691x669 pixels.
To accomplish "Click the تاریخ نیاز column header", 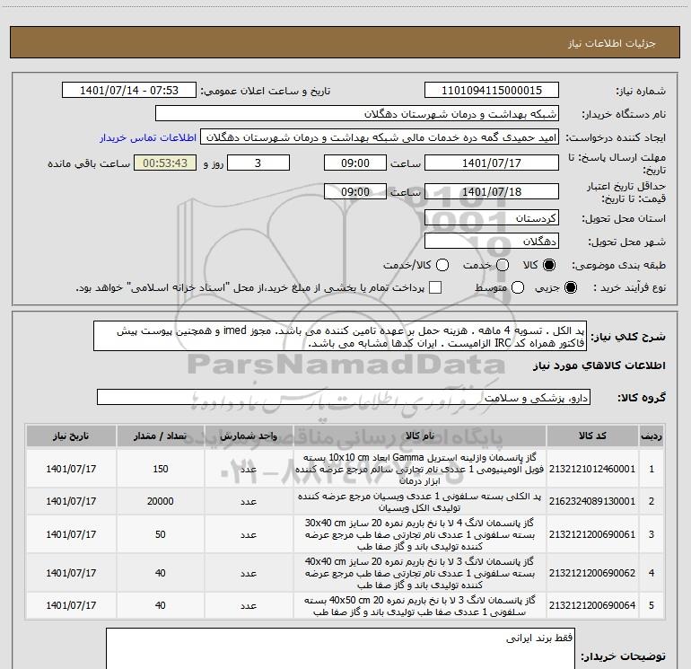I will pos(71,436).
